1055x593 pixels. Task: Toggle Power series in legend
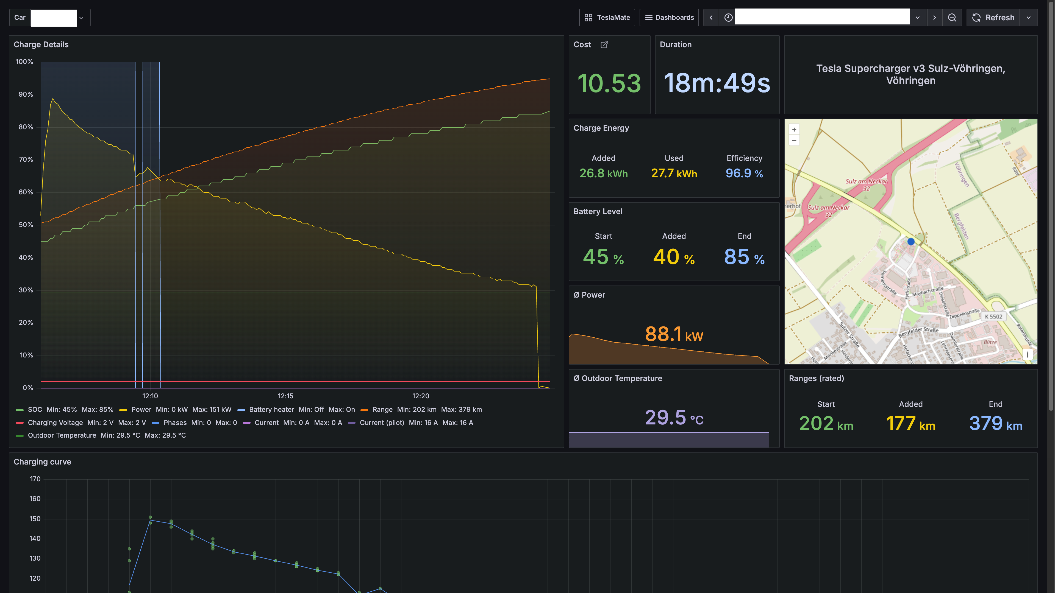141,409
